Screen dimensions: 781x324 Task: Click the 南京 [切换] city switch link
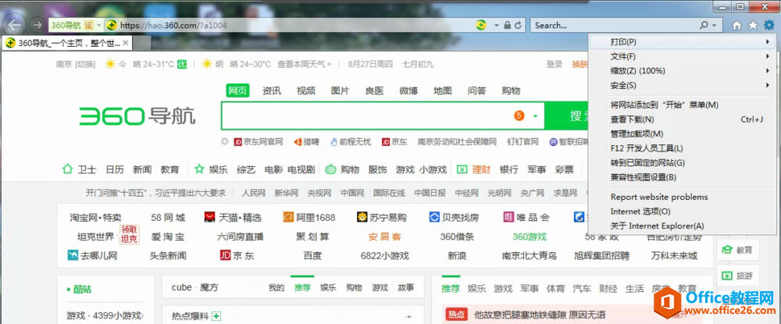[76, 64]
